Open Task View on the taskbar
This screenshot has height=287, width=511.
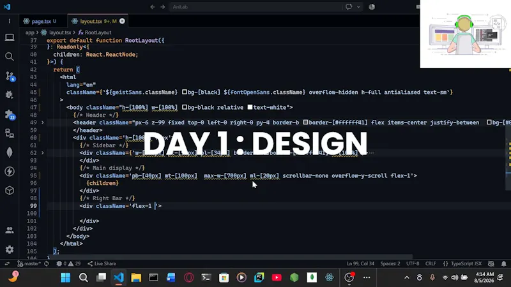(x=101, y=277)
